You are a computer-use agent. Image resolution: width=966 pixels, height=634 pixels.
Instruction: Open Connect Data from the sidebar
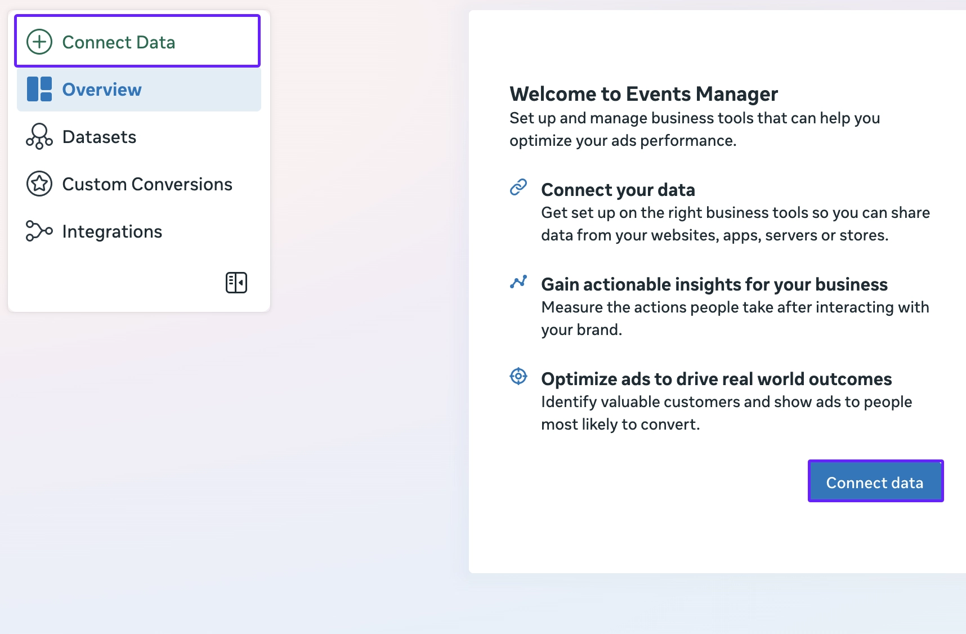(119, 42)
